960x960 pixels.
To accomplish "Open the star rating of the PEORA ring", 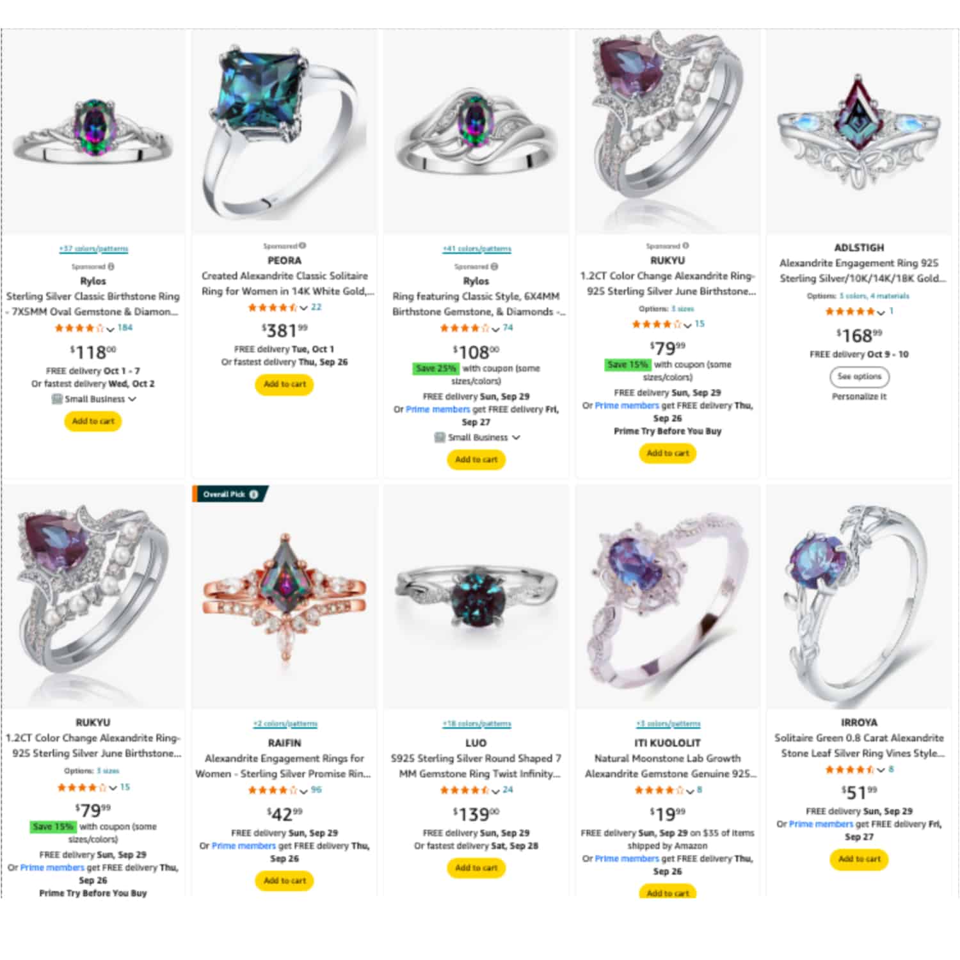I will click(x=272, y=307).
